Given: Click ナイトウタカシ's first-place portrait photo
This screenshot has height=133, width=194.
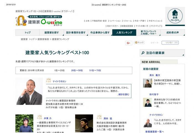Looking at the screenshot, I should (x=29, y=91).
